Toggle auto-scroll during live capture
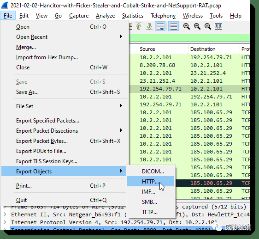 pos(160,26)
